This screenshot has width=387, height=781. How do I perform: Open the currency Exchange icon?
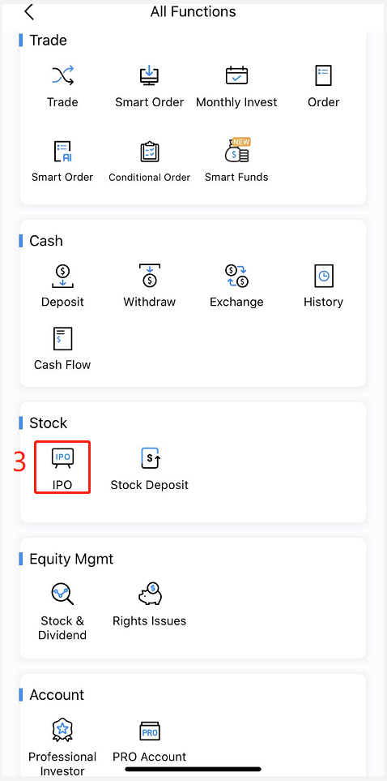[236, 277]
